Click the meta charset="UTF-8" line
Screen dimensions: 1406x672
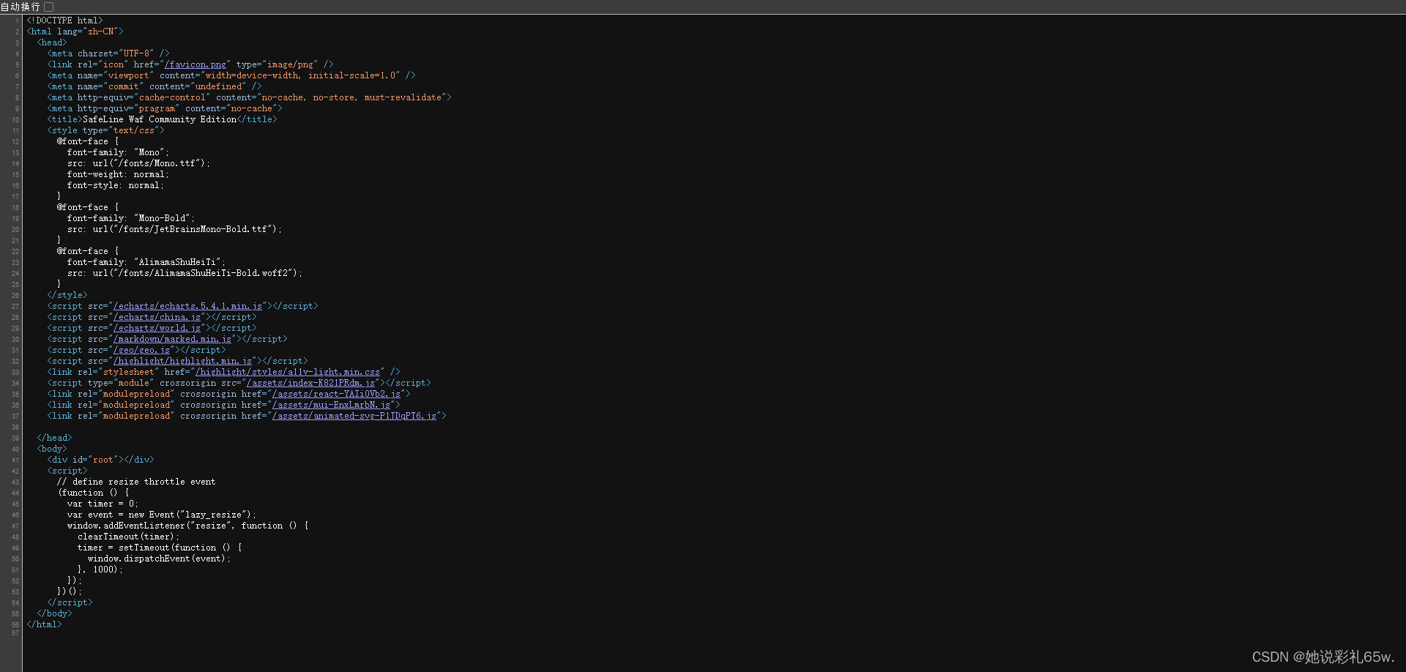(108, 53)
